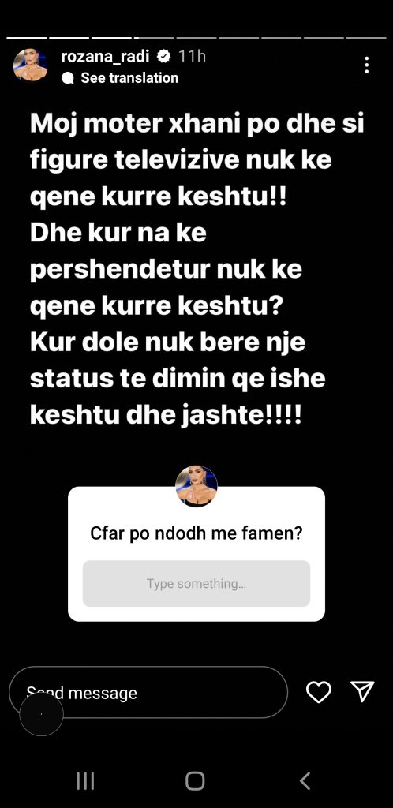Tap the paper plane share icon
This screenshot has width=393, height=808.
pos(362,691)
